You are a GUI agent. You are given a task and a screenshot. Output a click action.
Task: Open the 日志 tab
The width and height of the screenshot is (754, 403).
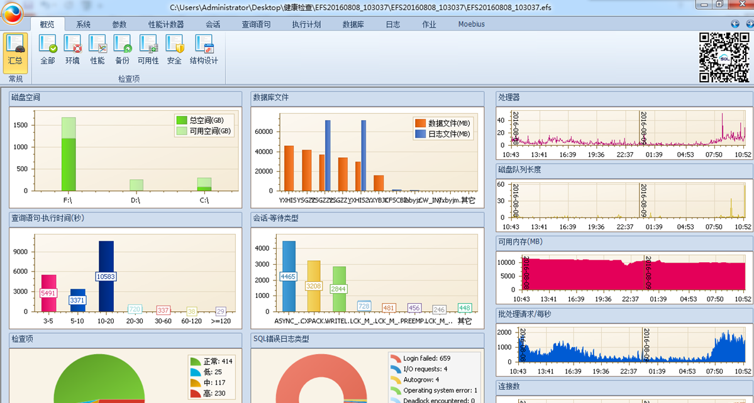(x=393, y=24)
